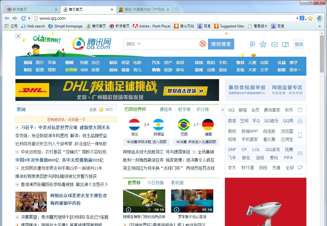
Task: Click the 登录 login button
Action: [x=299, y=44]
